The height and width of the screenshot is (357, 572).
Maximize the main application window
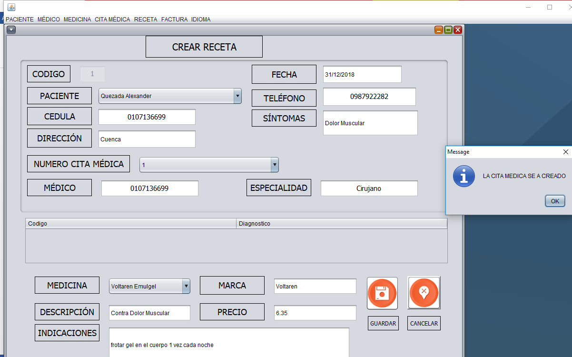coord(550,7)
